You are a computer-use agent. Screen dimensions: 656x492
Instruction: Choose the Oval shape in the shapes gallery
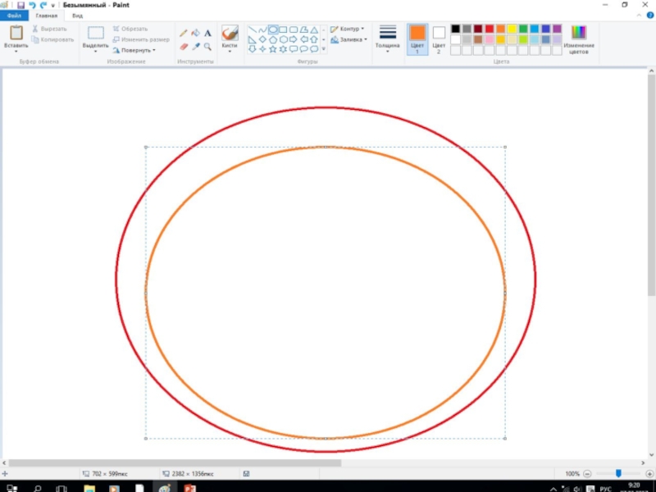point(273,30)
